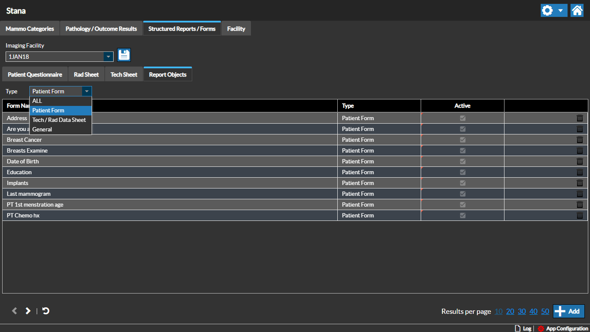Open the Log in status bar
The height and width of the screenshot is (332, 590).
[523, 329]
